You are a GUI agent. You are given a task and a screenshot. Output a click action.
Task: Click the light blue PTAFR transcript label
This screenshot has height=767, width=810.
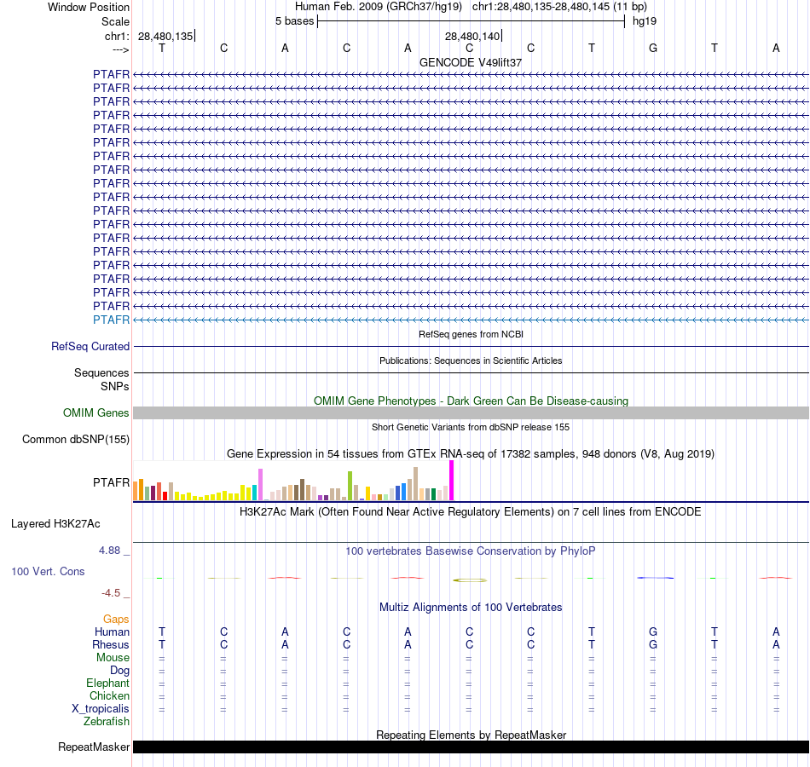111,320
